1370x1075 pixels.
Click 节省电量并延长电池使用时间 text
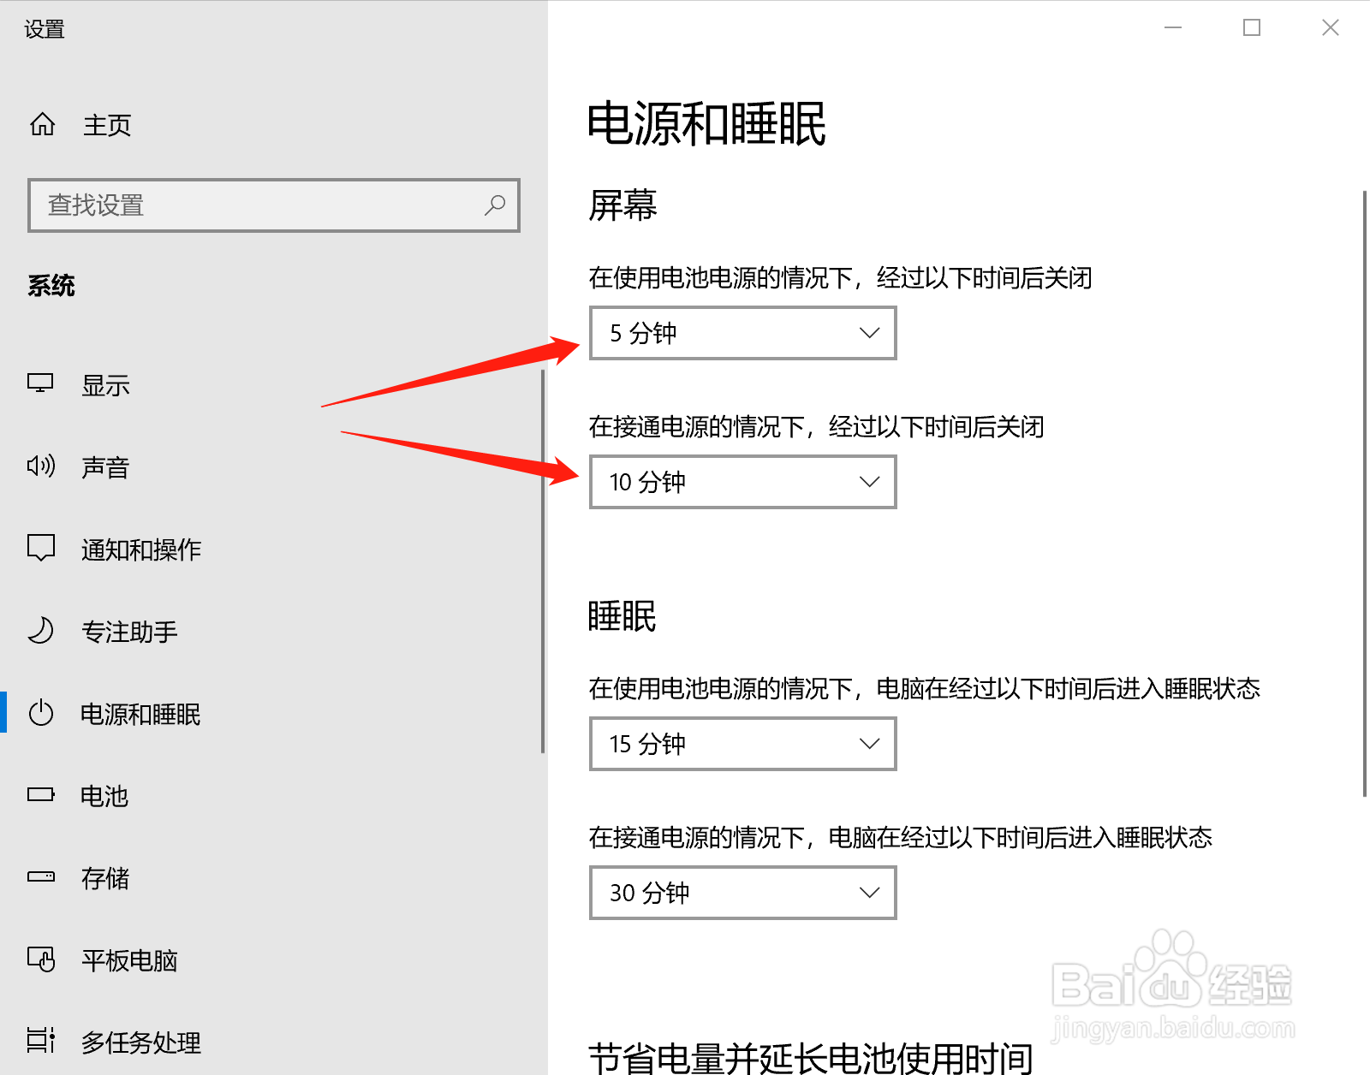(809, 1057)
